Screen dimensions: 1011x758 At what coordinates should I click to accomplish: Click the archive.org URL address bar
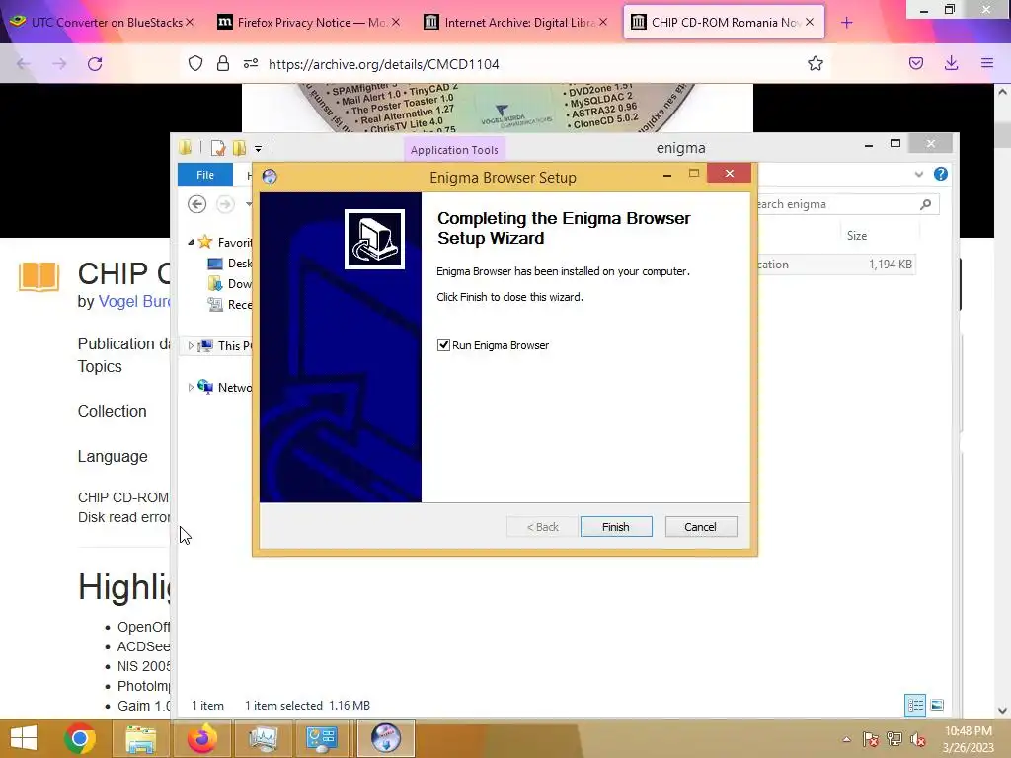point(384,64)
